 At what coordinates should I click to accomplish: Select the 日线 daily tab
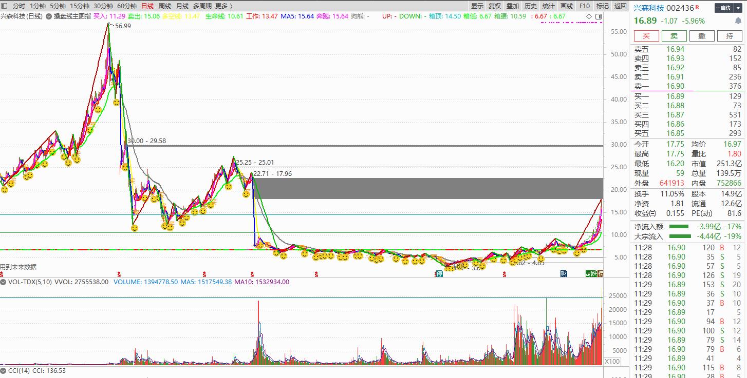tap(147, 6)
